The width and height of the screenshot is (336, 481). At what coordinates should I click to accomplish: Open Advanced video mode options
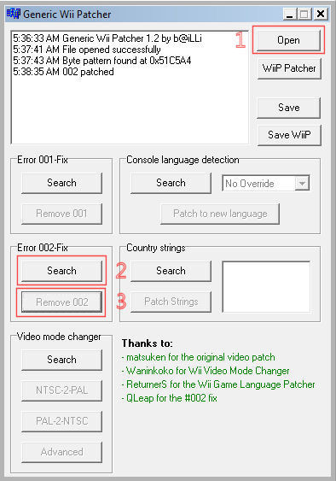coord(61,452)
